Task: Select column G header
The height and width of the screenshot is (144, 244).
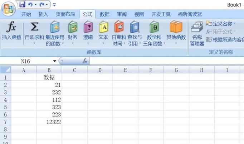Action: pyautogui.click(x=176, y=70)
